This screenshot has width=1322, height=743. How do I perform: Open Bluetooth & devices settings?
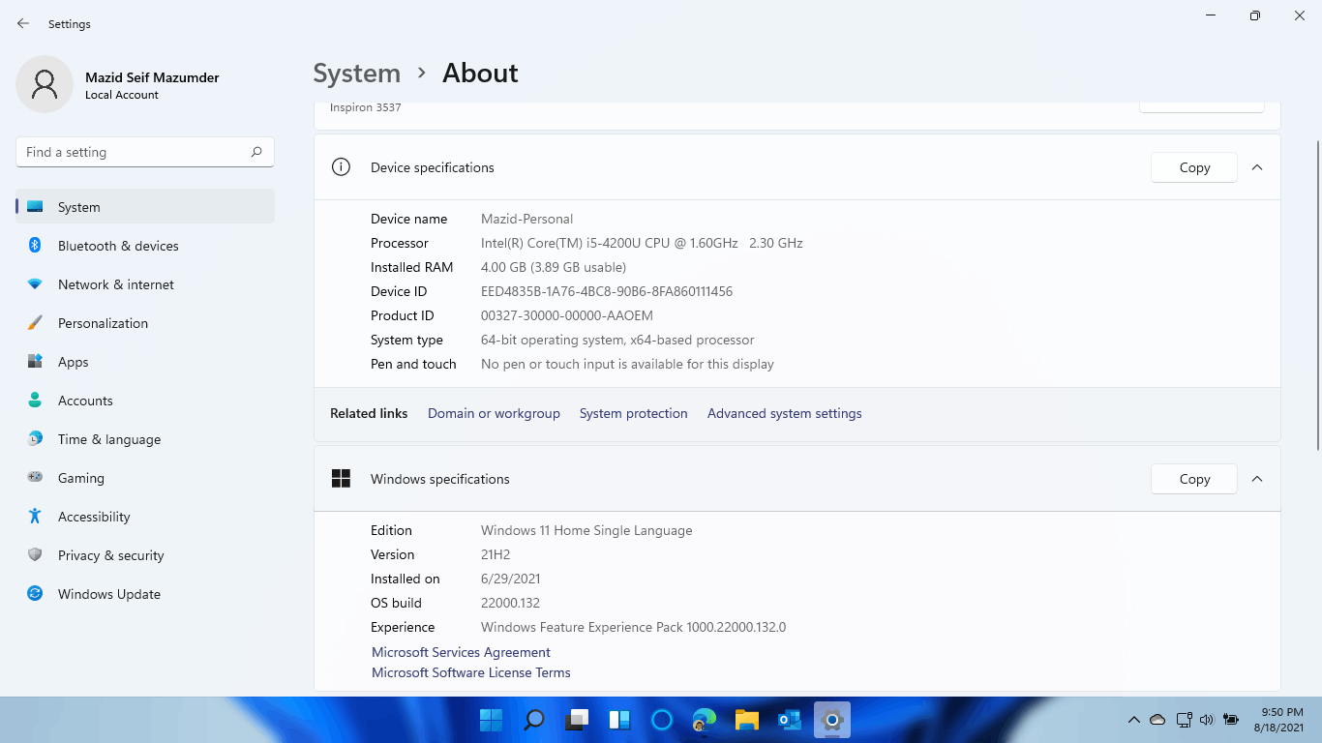[145, 246]
